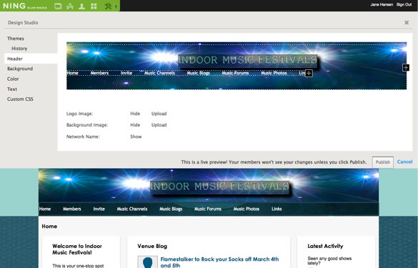Click the move handle beside navigation bar
This screenshot has height=268, width=418.
[x=309, y=73]
